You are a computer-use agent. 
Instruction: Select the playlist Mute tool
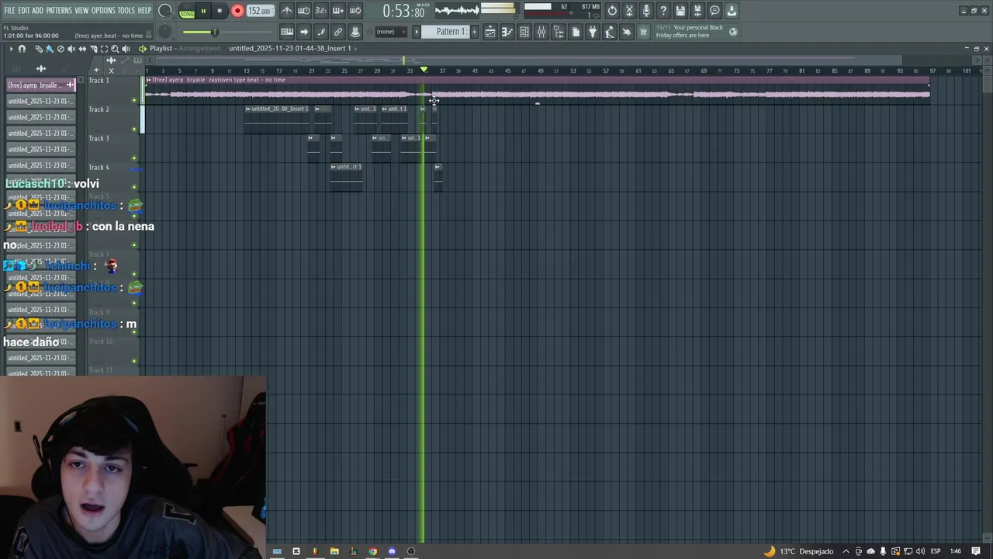tap(71, 49)
